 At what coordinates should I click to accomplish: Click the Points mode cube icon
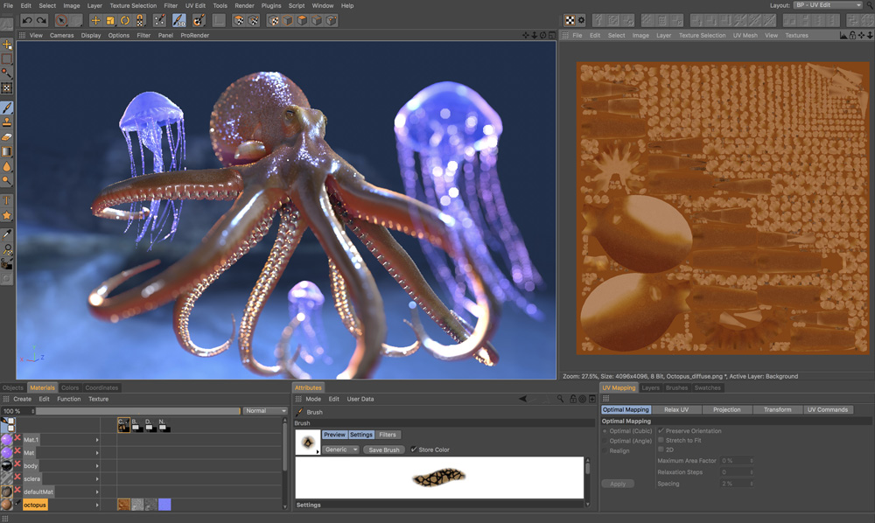331,21
